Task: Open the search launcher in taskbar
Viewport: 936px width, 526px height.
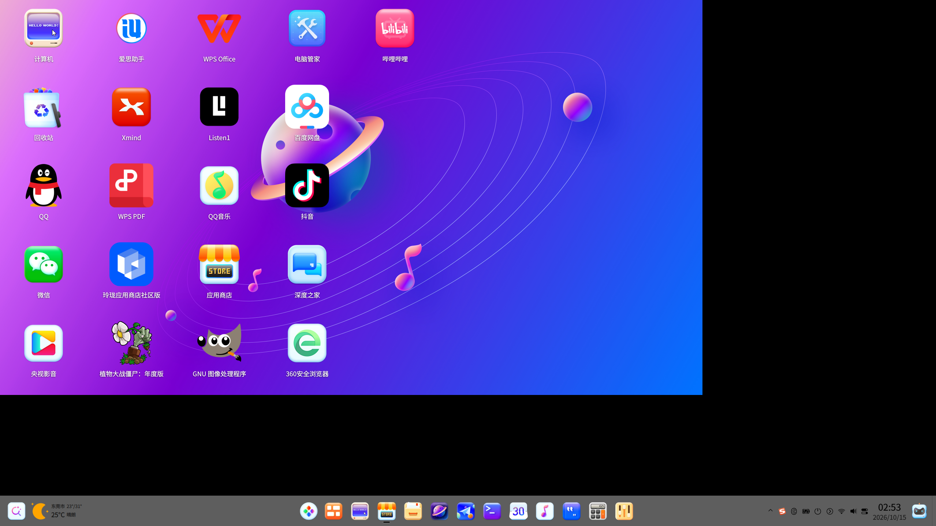Action: point(16,511)
